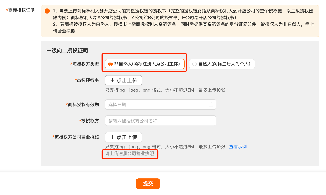The width and height of the screenshot is (326, 195).
Task: Click the calendar icon in 商标授权有效期 field
Action: 211,105
